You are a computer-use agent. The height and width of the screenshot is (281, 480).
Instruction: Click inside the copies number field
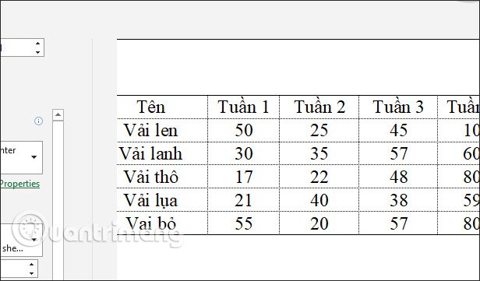click(16, 47)
